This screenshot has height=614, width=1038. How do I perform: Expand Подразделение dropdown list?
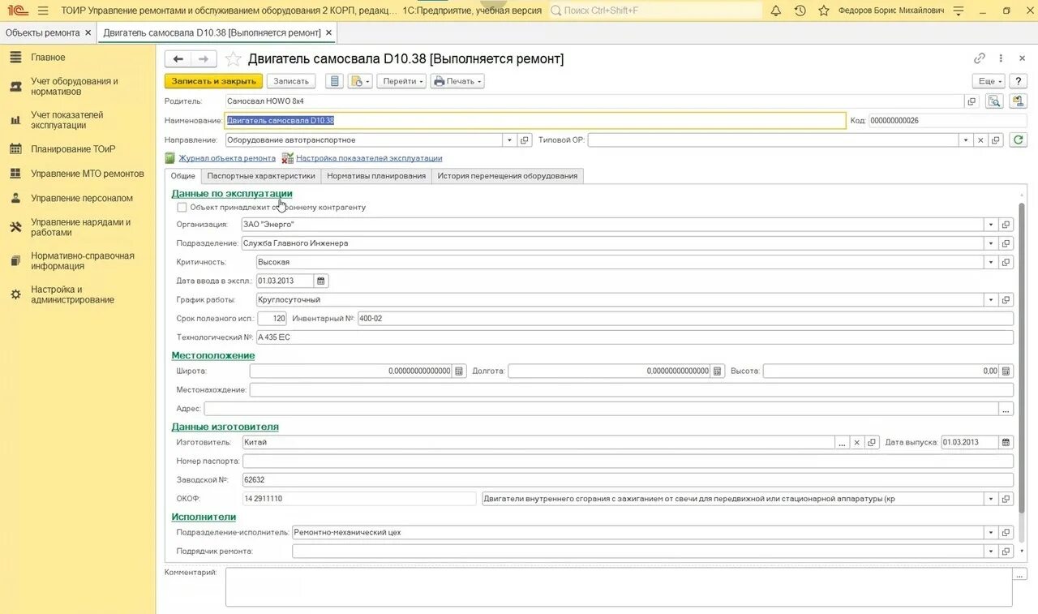(x=991, y=243)
